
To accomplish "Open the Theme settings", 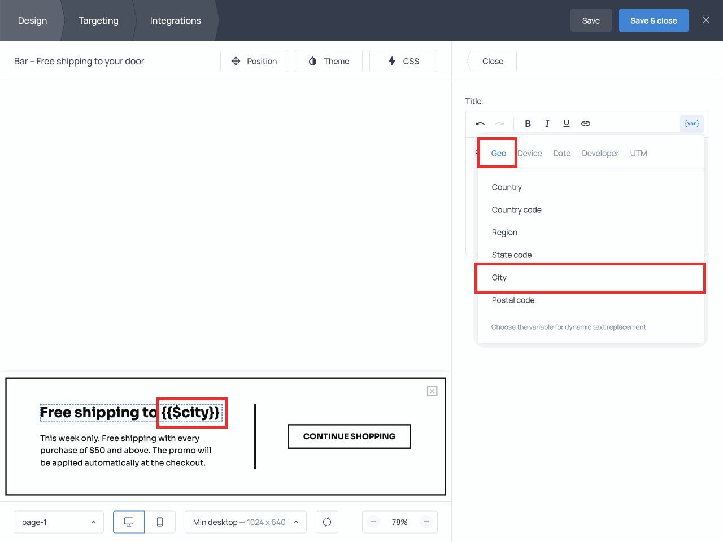I will coord(329,61).
